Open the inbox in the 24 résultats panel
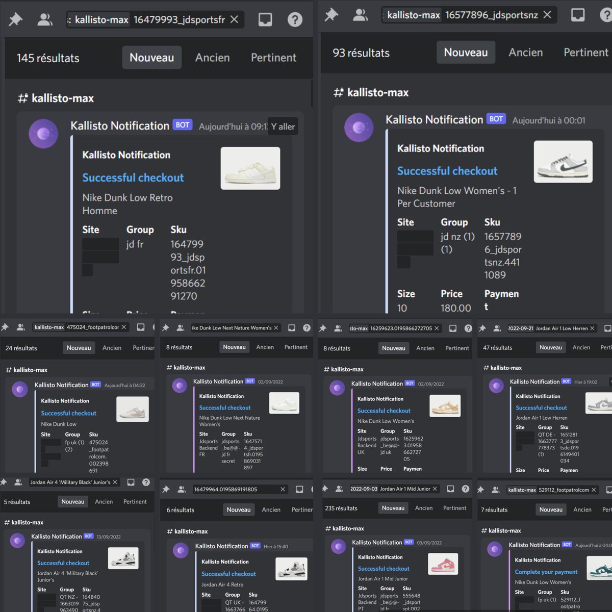The image size is (612, 612). (x=141, y=327)
